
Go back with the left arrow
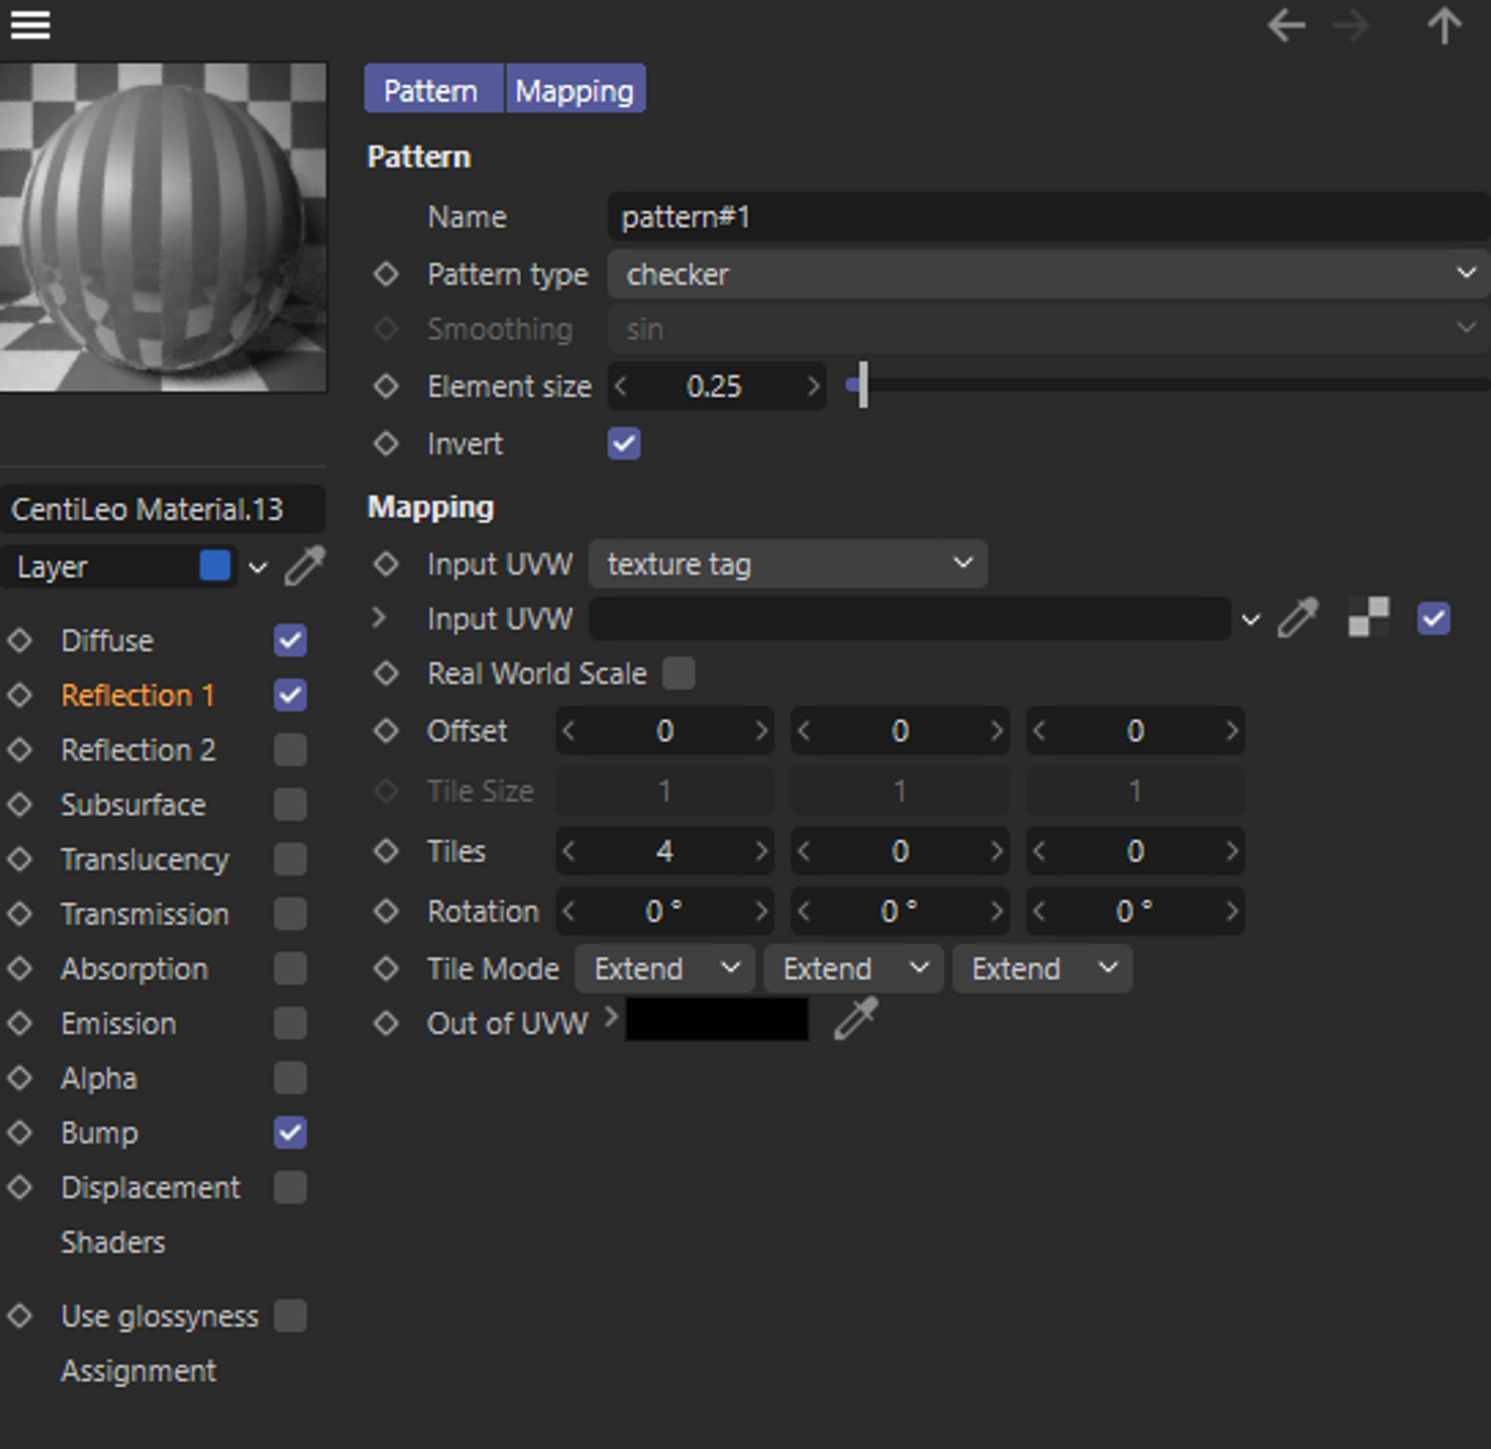click(x=1286, y=25)
